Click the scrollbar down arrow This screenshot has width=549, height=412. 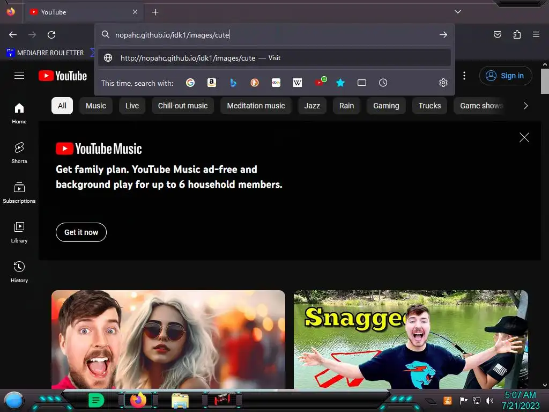pos(545,385)
